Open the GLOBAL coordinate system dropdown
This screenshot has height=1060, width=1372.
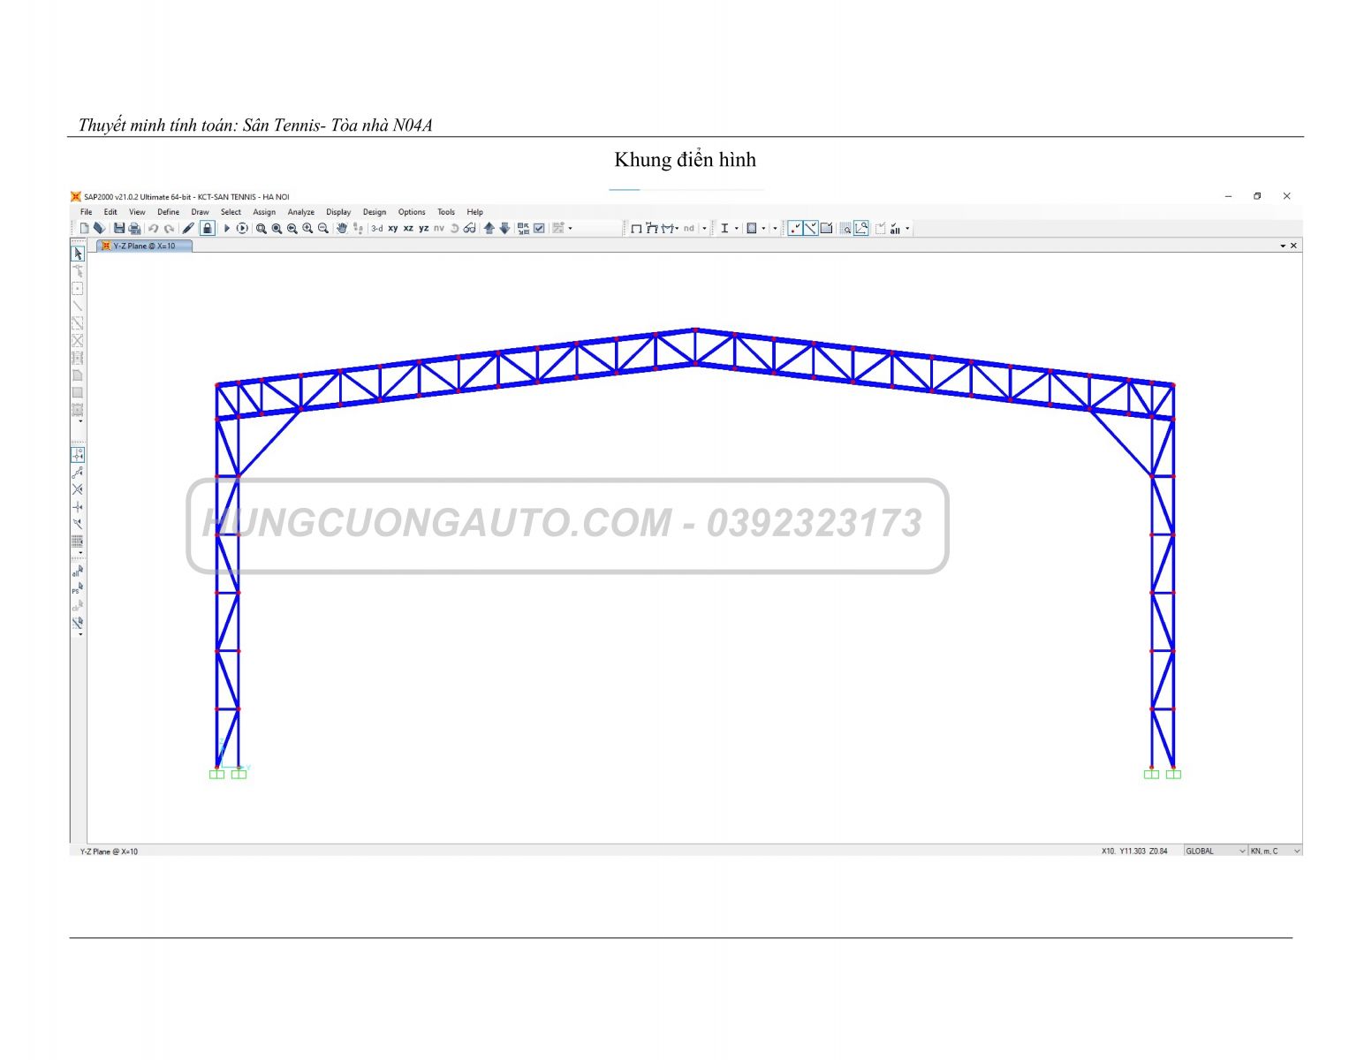1216,852
